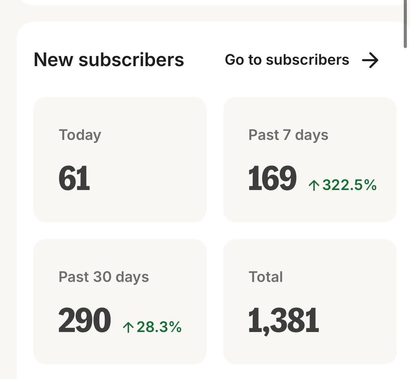Click the Past 7 days label
Image resolution: width=410 pixels, height=379 pixels.
pos(288,135)
